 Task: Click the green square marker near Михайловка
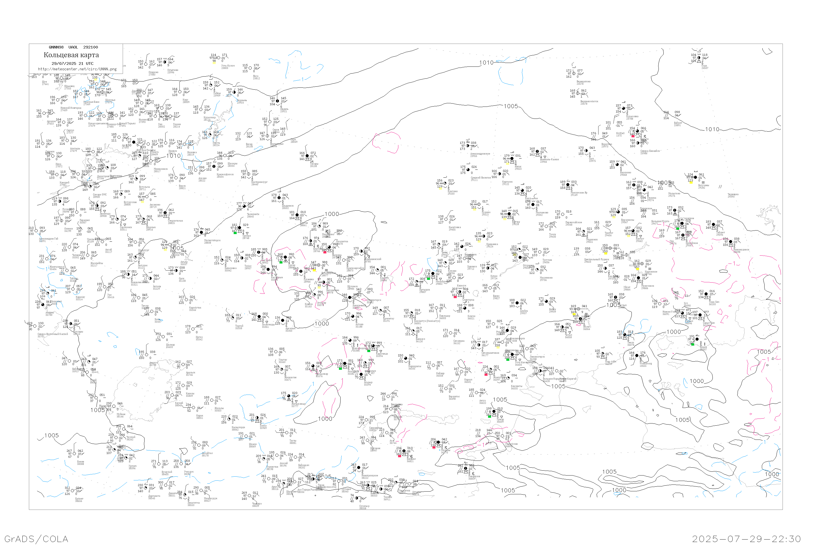pos(428,278)
